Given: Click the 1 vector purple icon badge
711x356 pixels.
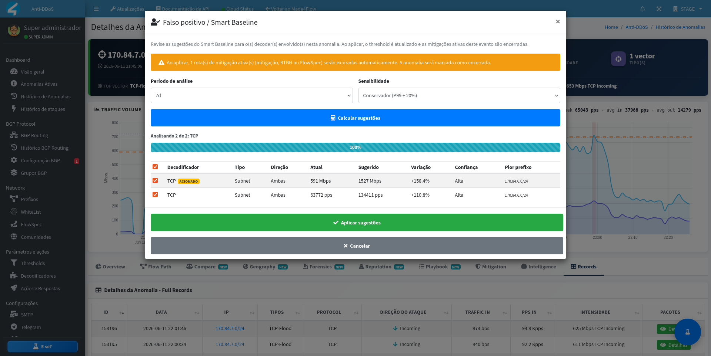Looking at the screenshot, I should pos(618,59).
